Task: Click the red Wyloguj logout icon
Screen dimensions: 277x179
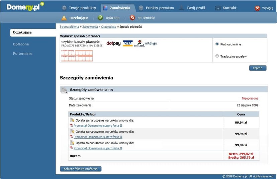Action: point(257,8)
